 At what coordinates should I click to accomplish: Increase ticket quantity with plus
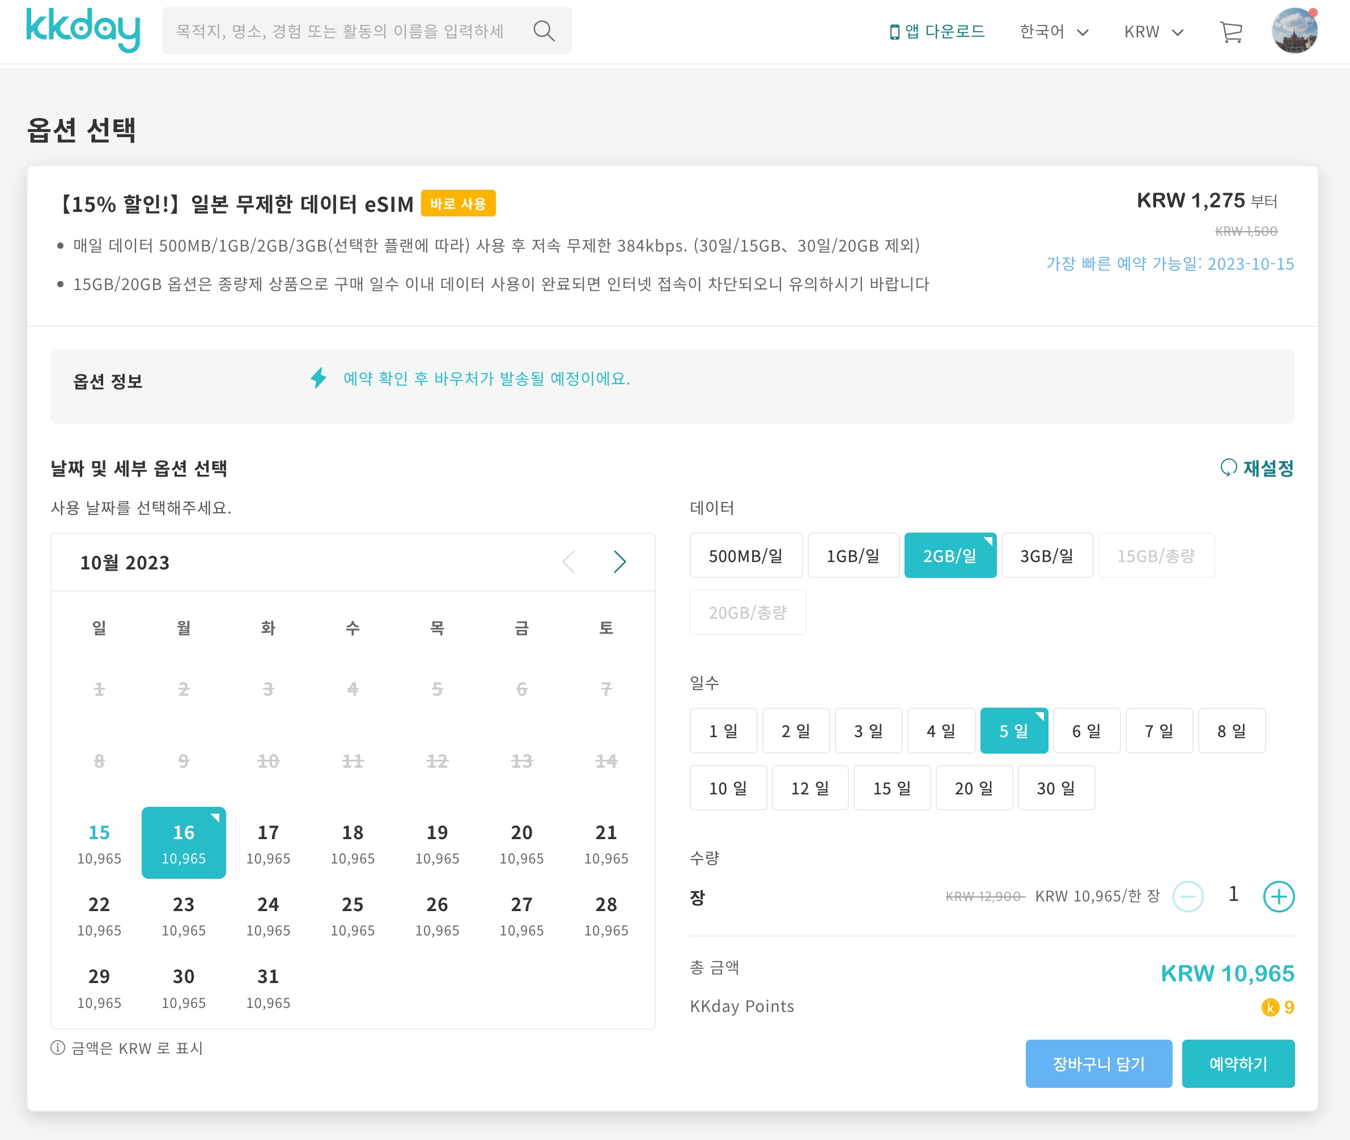click(1278, 896)
